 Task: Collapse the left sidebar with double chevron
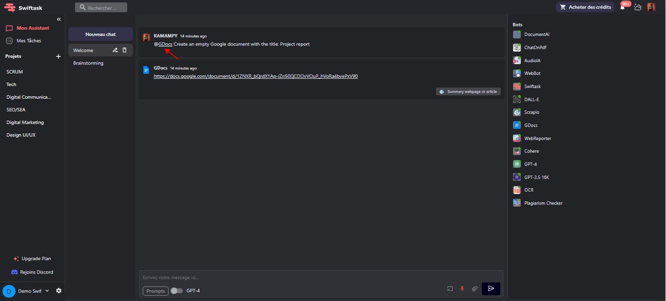pyautogui.click(x=59, y=19)
